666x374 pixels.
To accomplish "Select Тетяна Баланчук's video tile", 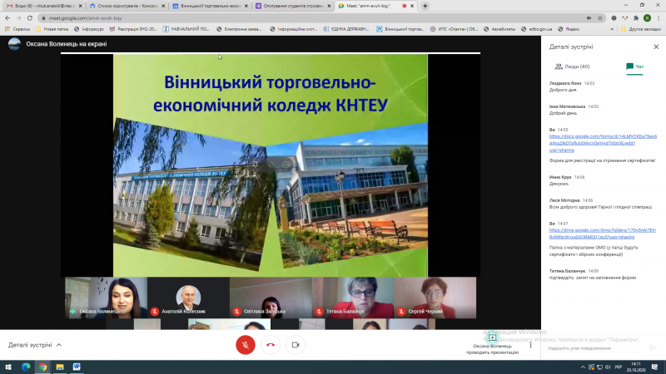I will [x=352, y=298].
